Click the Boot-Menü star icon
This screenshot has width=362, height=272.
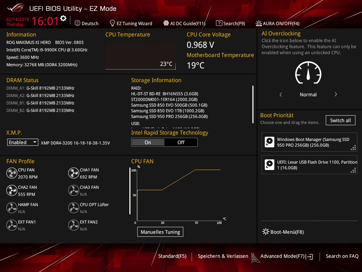[266, 232]
